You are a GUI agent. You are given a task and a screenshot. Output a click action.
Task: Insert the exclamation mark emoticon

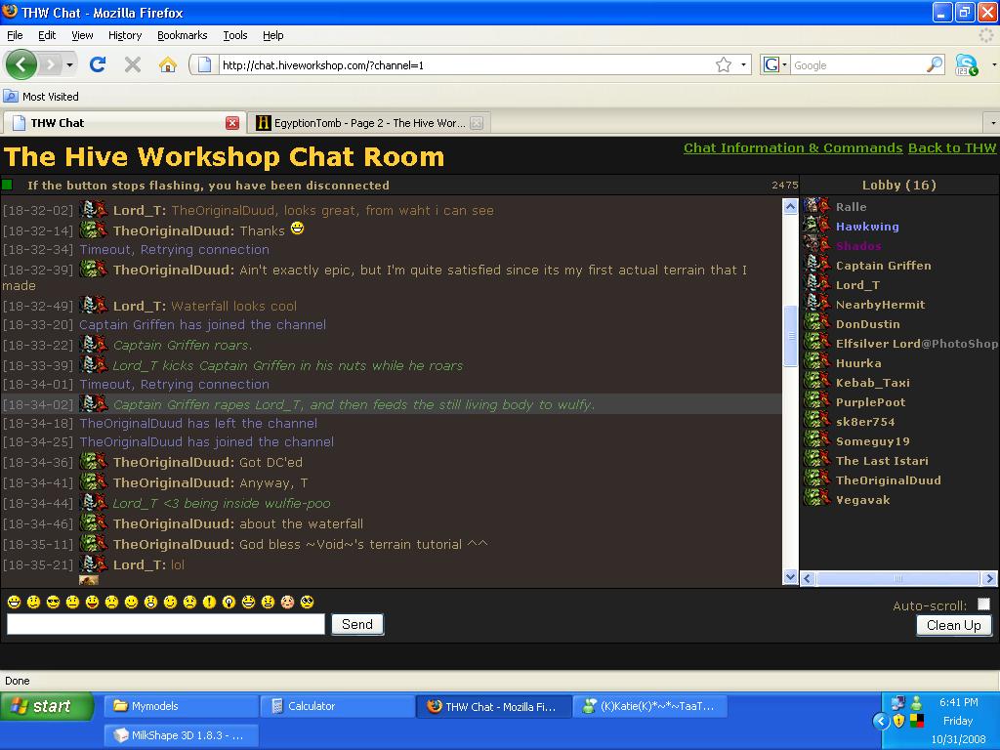(x=209, y=602)
